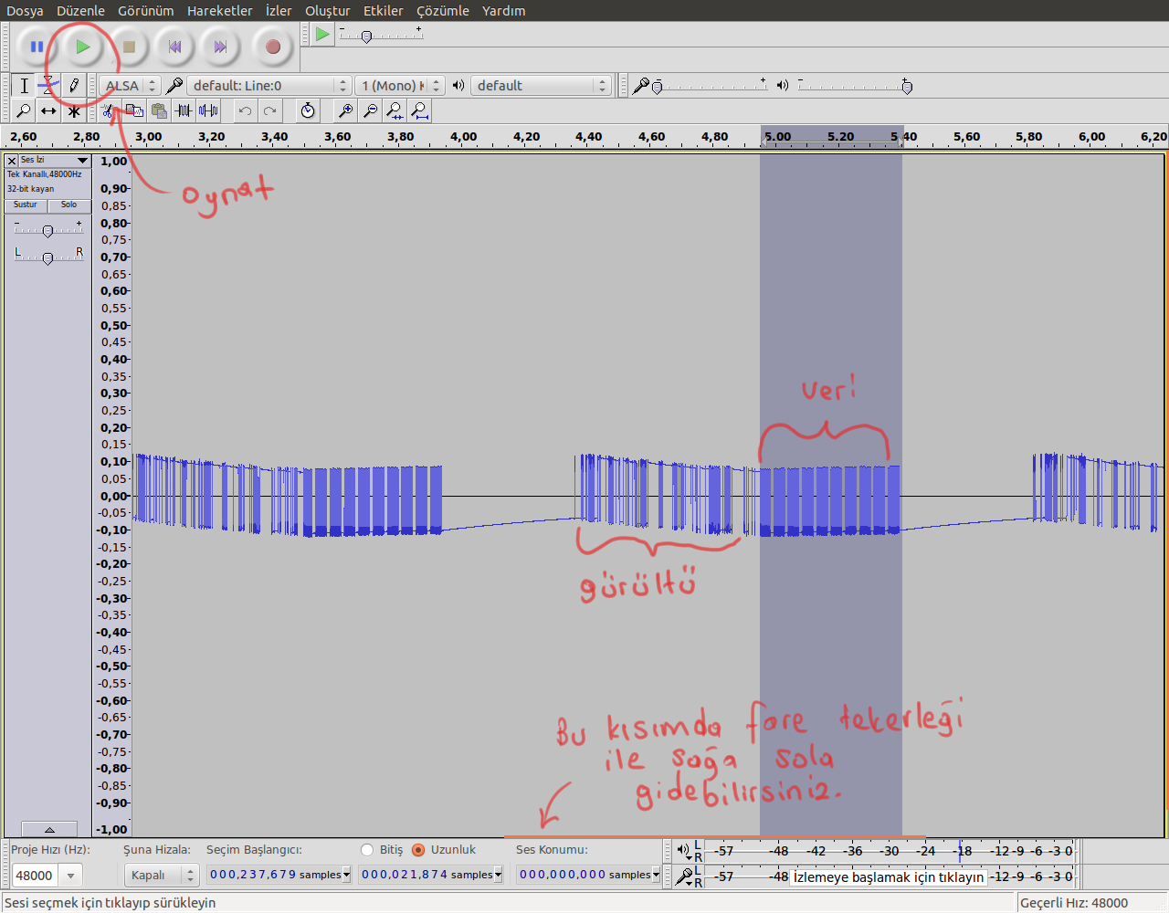
Task: Open the Düzenle menu
Action: (x=80, y=11)
